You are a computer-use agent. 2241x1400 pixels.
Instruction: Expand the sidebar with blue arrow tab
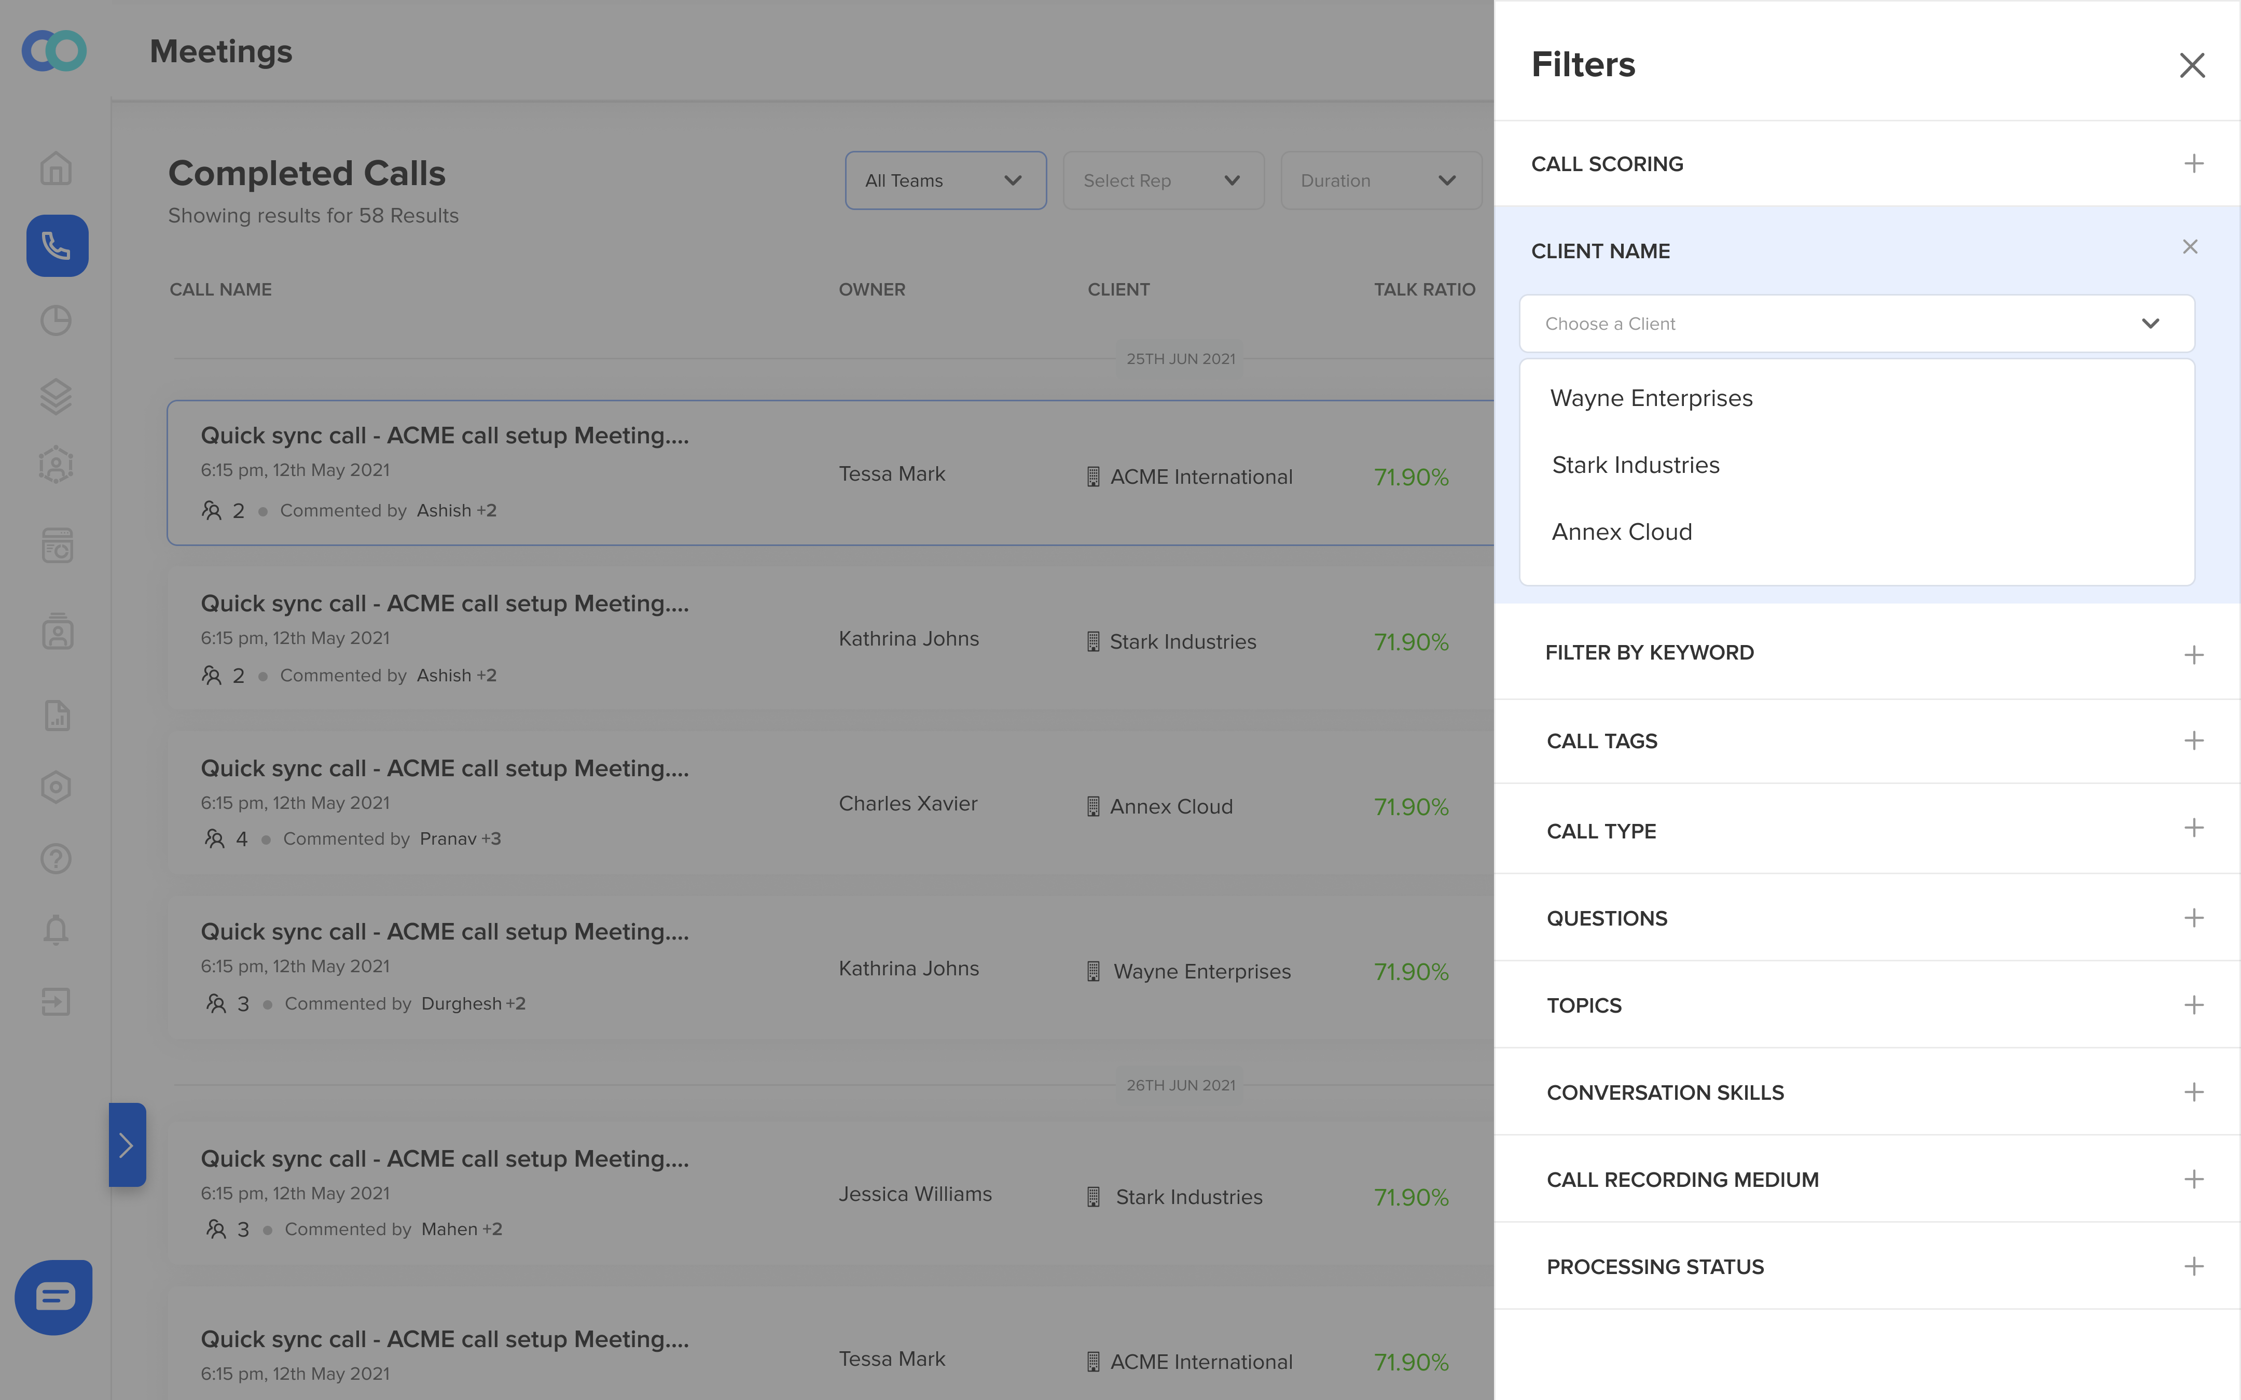(127, 1145)
